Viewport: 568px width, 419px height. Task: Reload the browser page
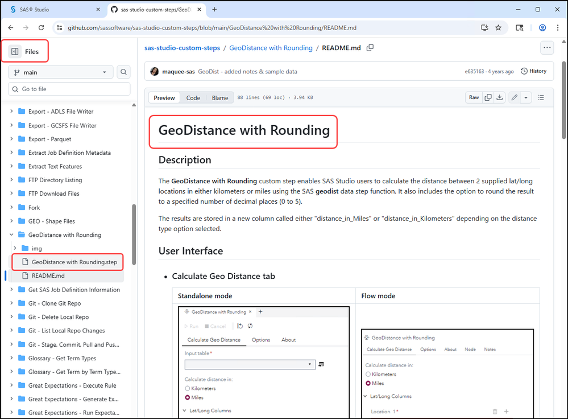coord(42,27)
